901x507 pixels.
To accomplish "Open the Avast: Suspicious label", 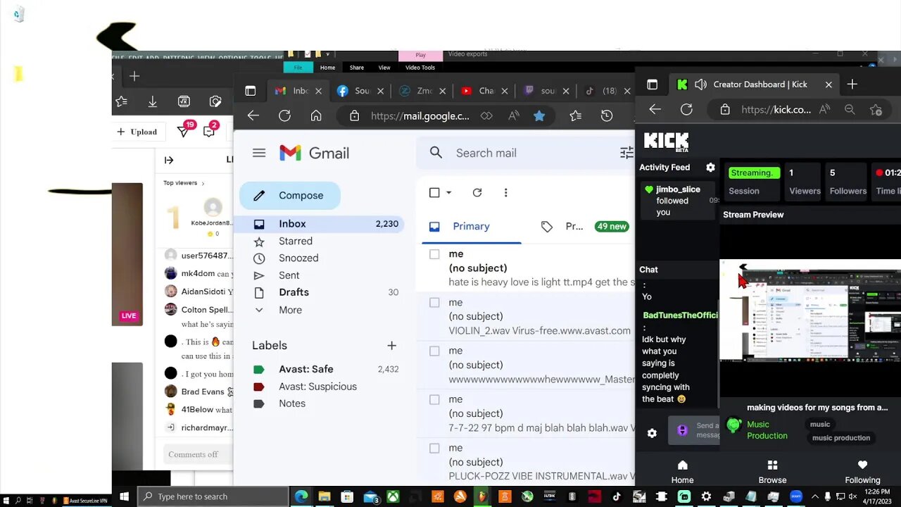I will [x=317, y=387].
